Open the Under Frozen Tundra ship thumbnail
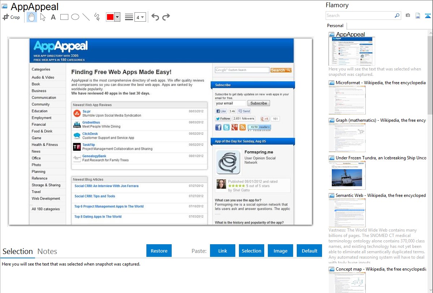 point(347,175)
